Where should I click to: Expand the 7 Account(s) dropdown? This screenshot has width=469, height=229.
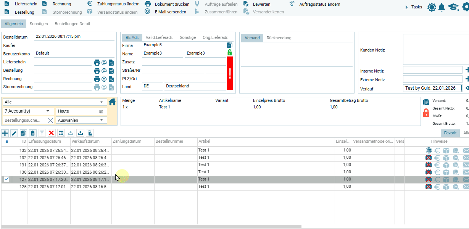[28, 111]
